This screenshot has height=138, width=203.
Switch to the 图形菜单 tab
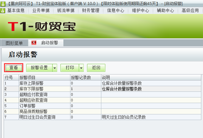(x=14, y=43)
